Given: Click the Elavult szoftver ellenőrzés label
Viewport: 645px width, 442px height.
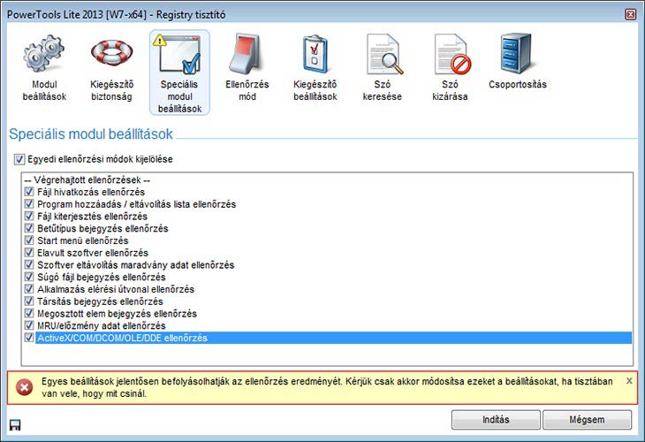Looking at the screenshot, I should 93,253.
